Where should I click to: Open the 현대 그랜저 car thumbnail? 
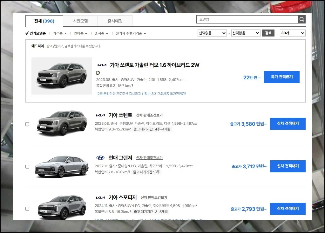click(x=62, y=166)
